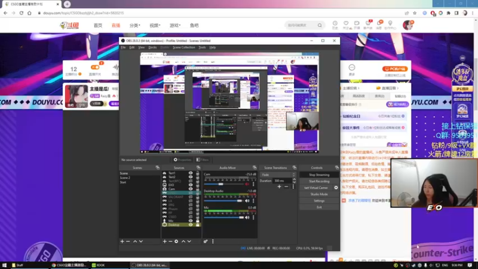Open Mic channel three-dot options
This screenshot has height=269, width=478.
tap(253, 218)
